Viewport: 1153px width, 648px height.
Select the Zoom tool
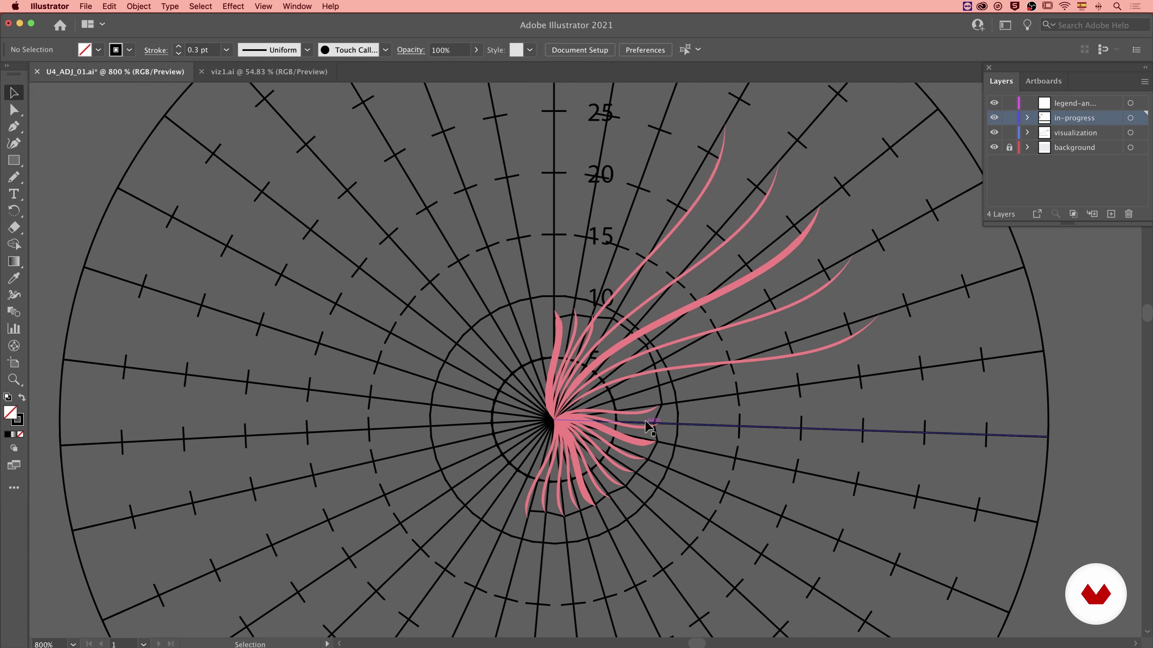[x=14, y=380]
